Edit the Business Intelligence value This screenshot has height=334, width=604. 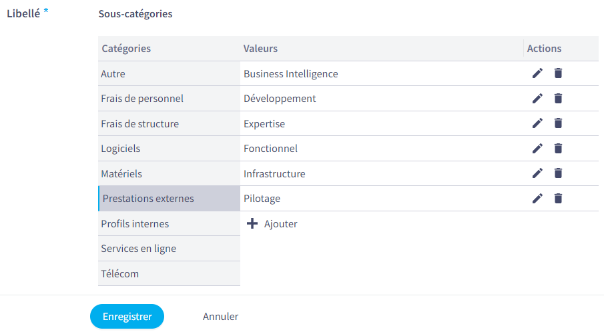pos(537,73)
